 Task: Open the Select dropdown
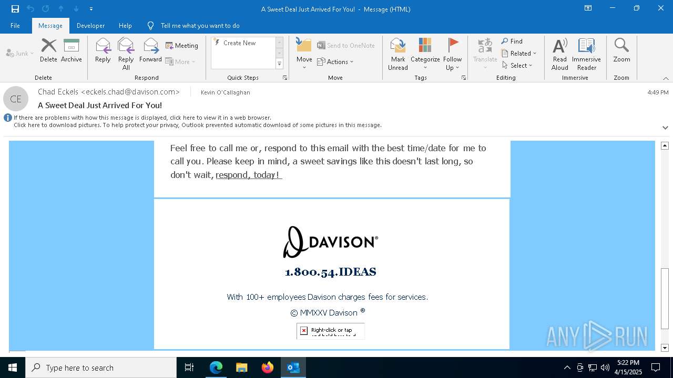coord(517,65)
